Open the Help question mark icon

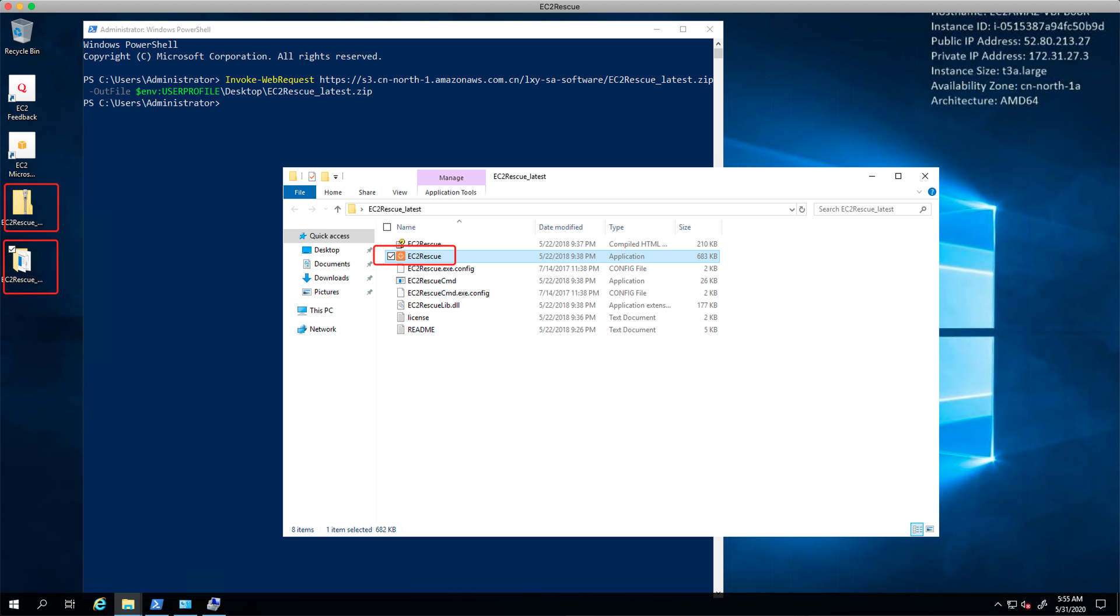click(x=932, y=192)
